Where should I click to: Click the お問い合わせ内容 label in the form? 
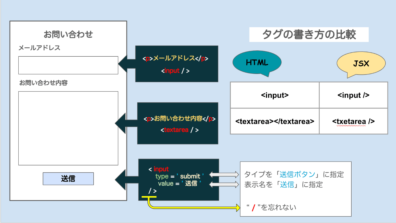pos(43,83)
